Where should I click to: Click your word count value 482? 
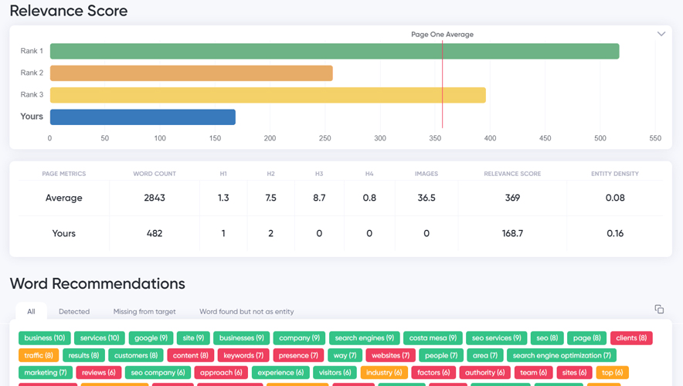pyautogui.click(x=155, y=234)
